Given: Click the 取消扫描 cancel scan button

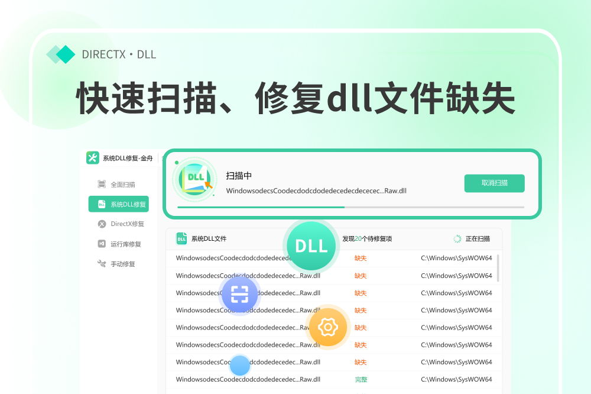Looking at the screenshot, I should click(494, 183).
